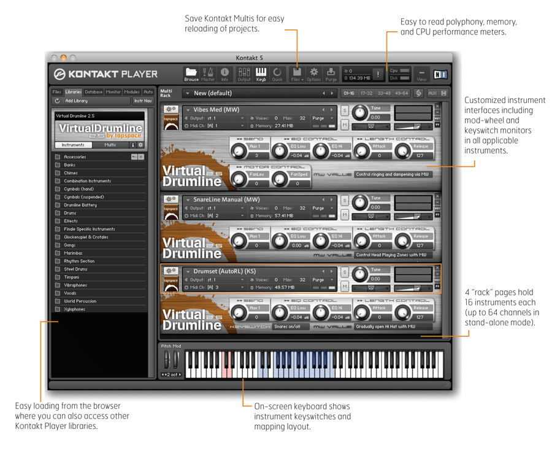Image resolution: width=552 pixels, height=451 pixels.
Task: Click the Add Library button
Action: tap(76, 101)
